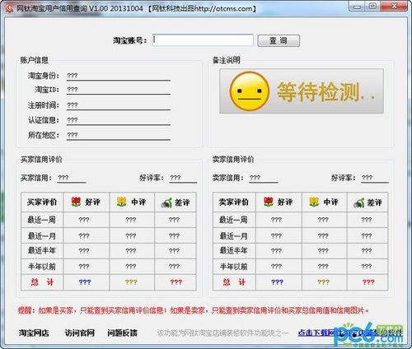Screen dimensions: 412x349
Task: Click red 差评 total in 卖家评价 table
Action: (368, 282)
